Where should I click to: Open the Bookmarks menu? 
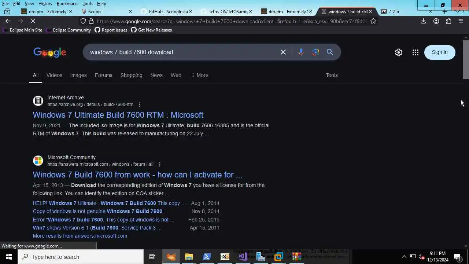(67, 4)
